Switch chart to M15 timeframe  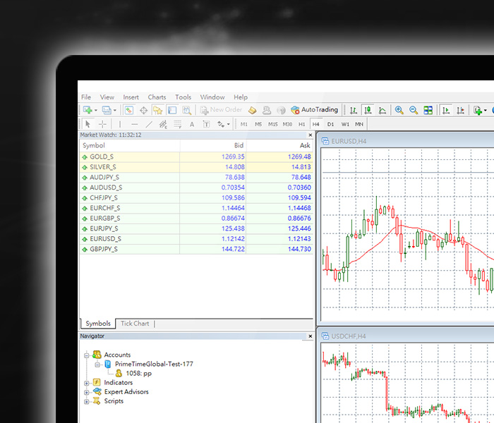tap(273, 124)
